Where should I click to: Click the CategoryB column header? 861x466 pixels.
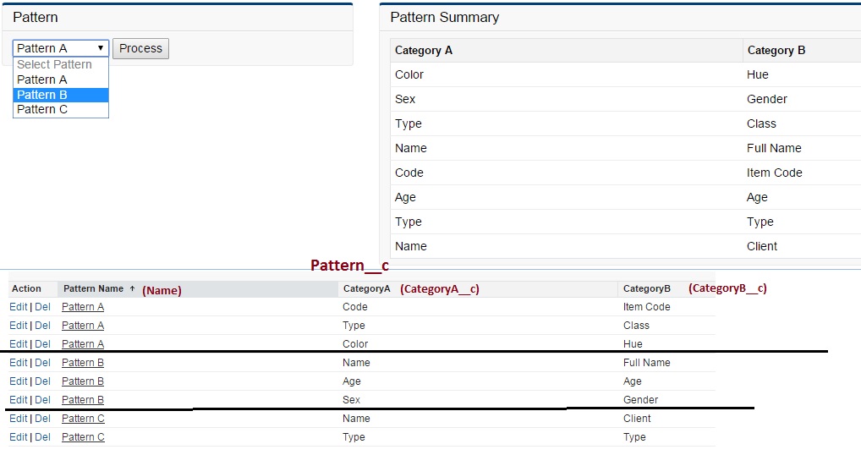pos(647,289)
